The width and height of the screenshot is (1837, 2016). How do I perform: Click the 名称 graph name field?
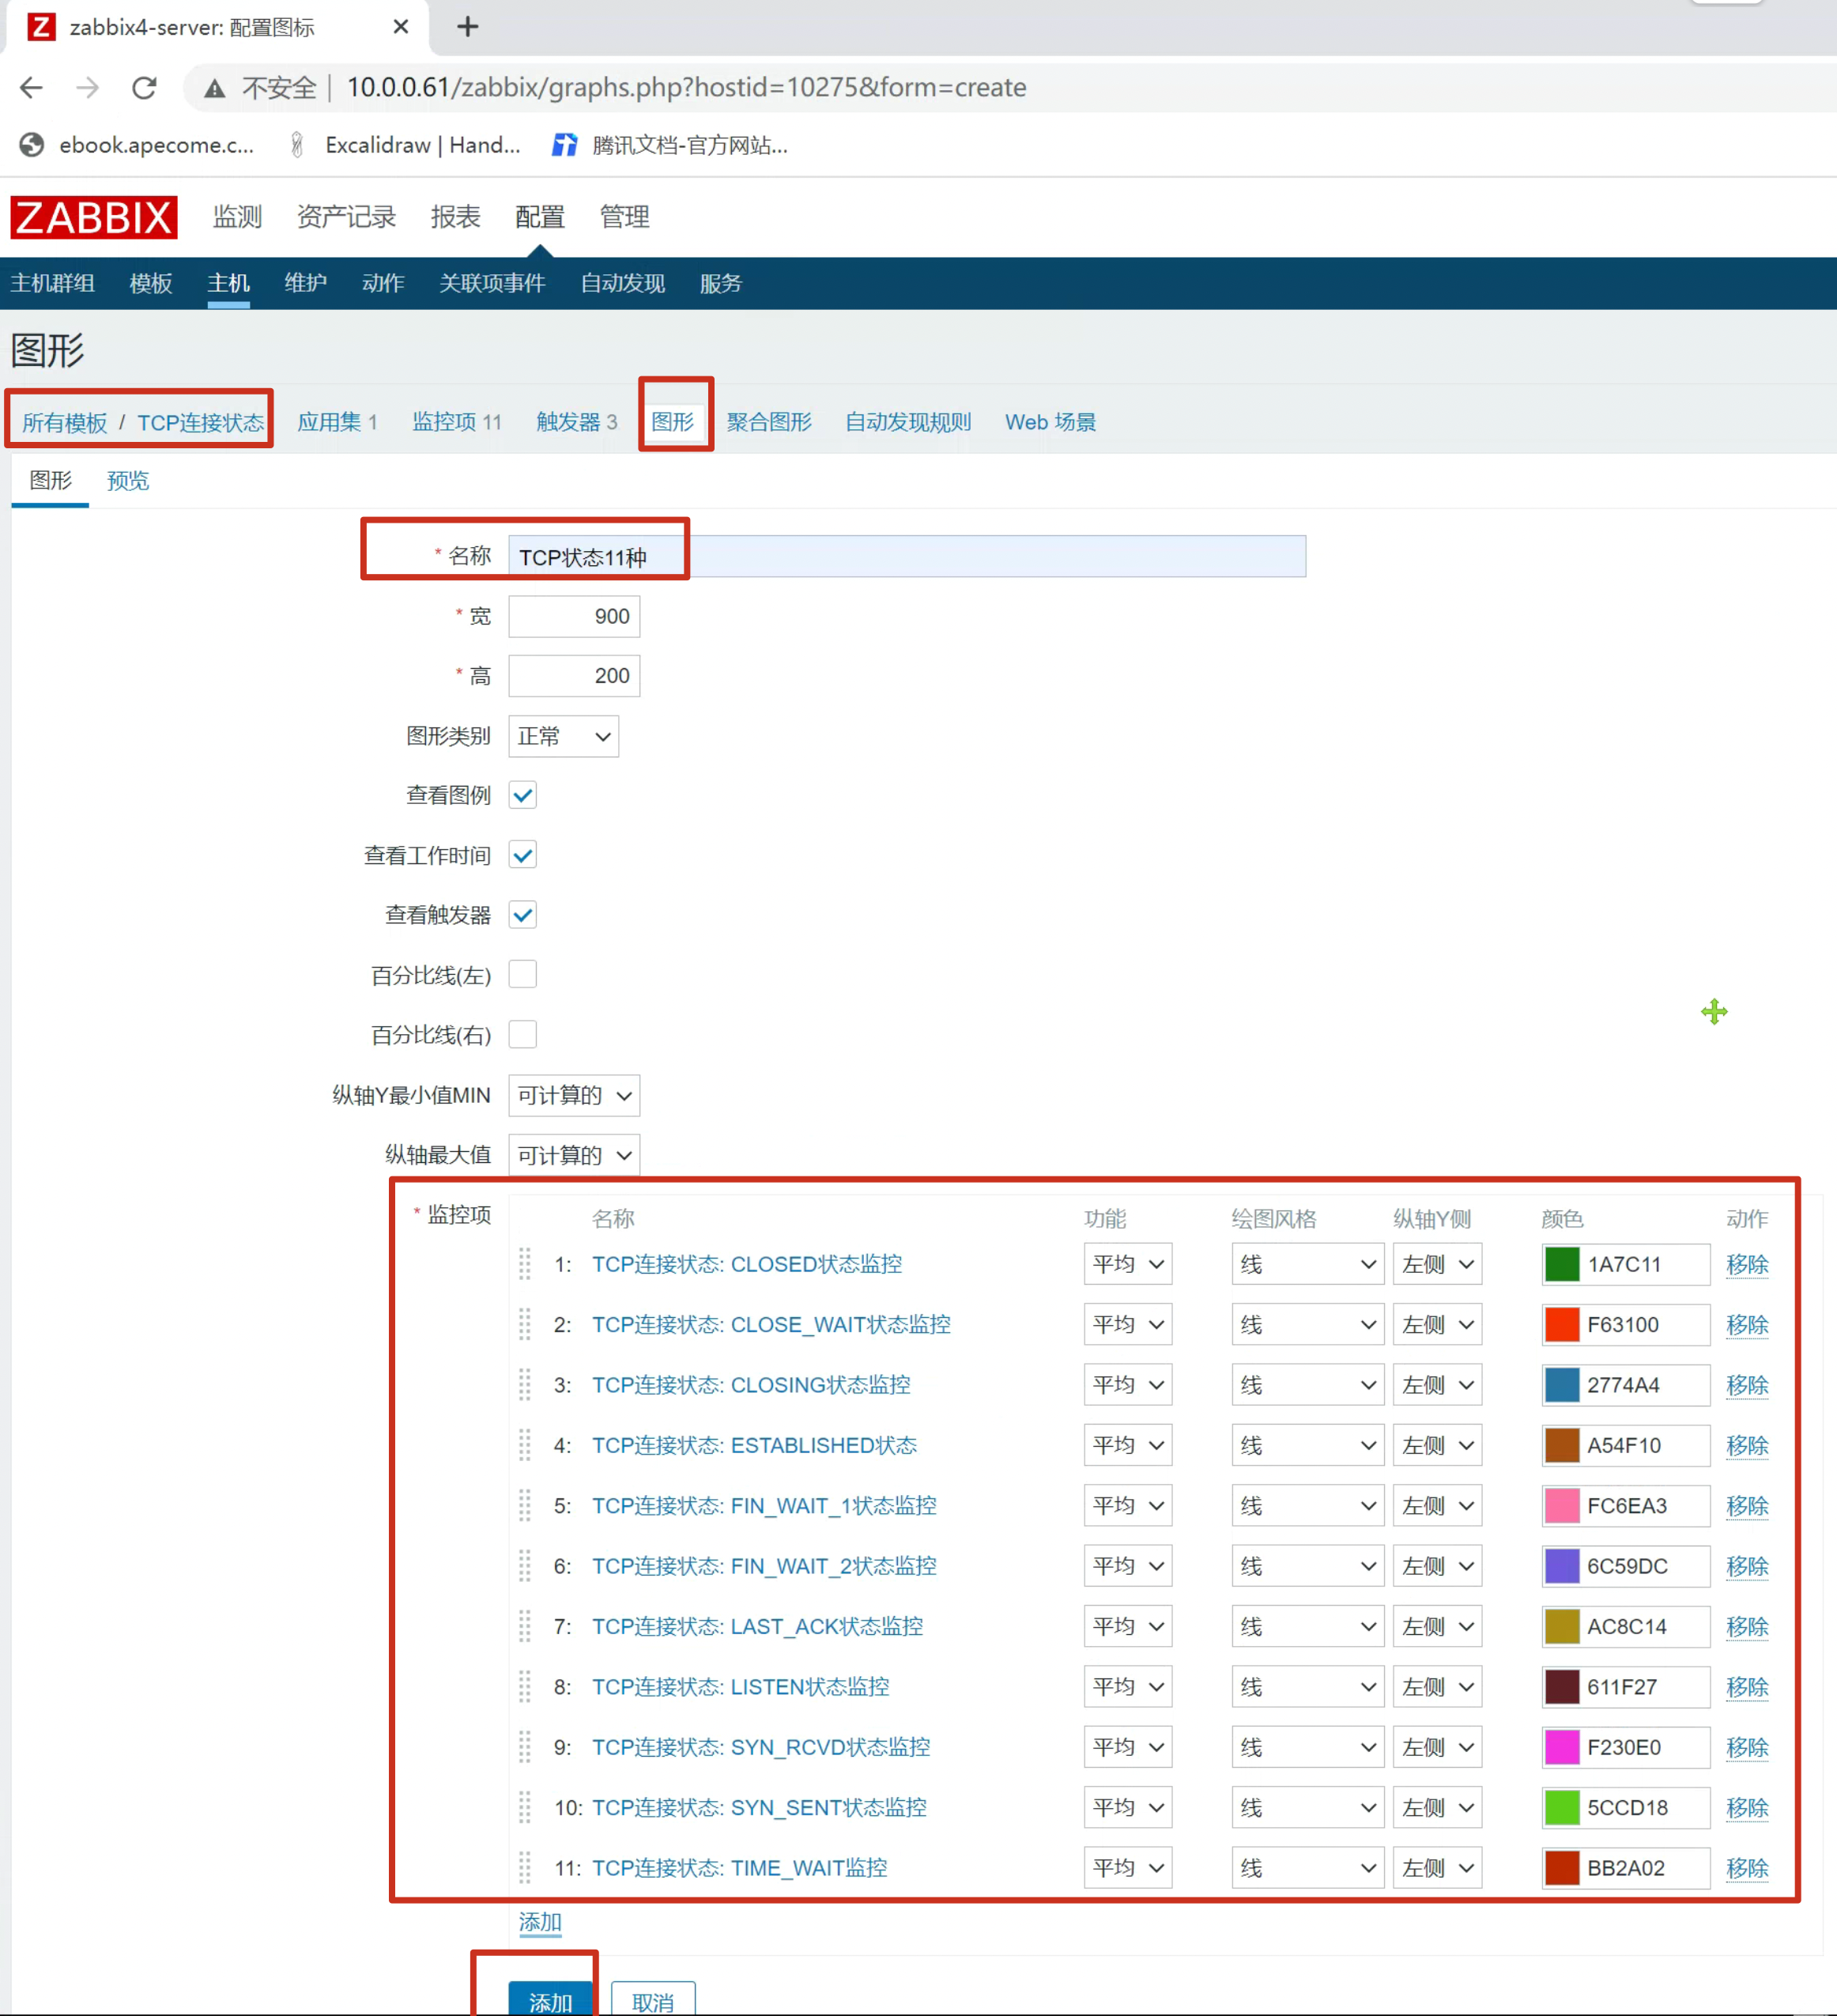point(905,557)
